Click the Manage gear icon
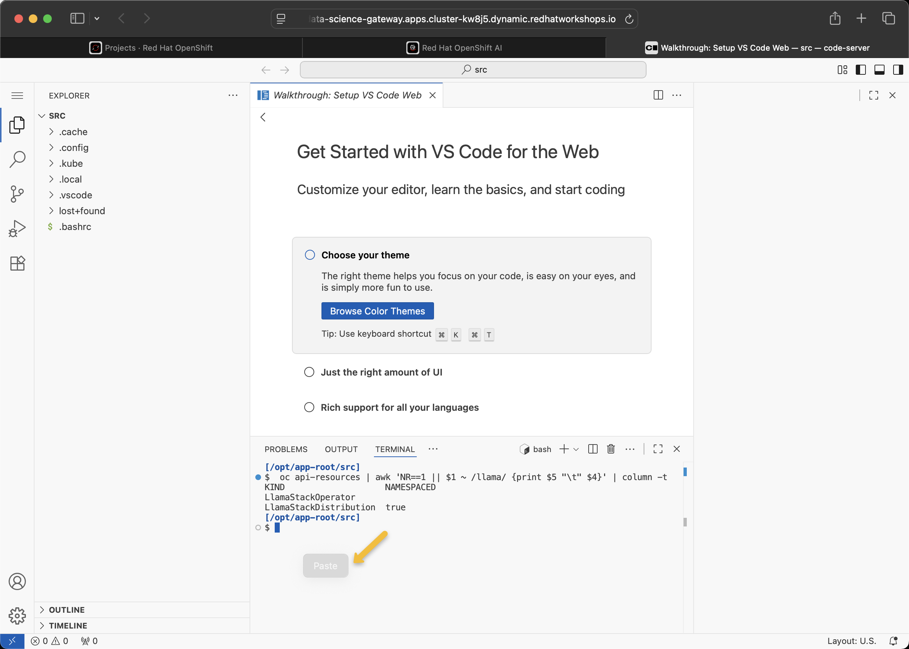The width and height of the screenshot is (909, 649). click(17, 616)
